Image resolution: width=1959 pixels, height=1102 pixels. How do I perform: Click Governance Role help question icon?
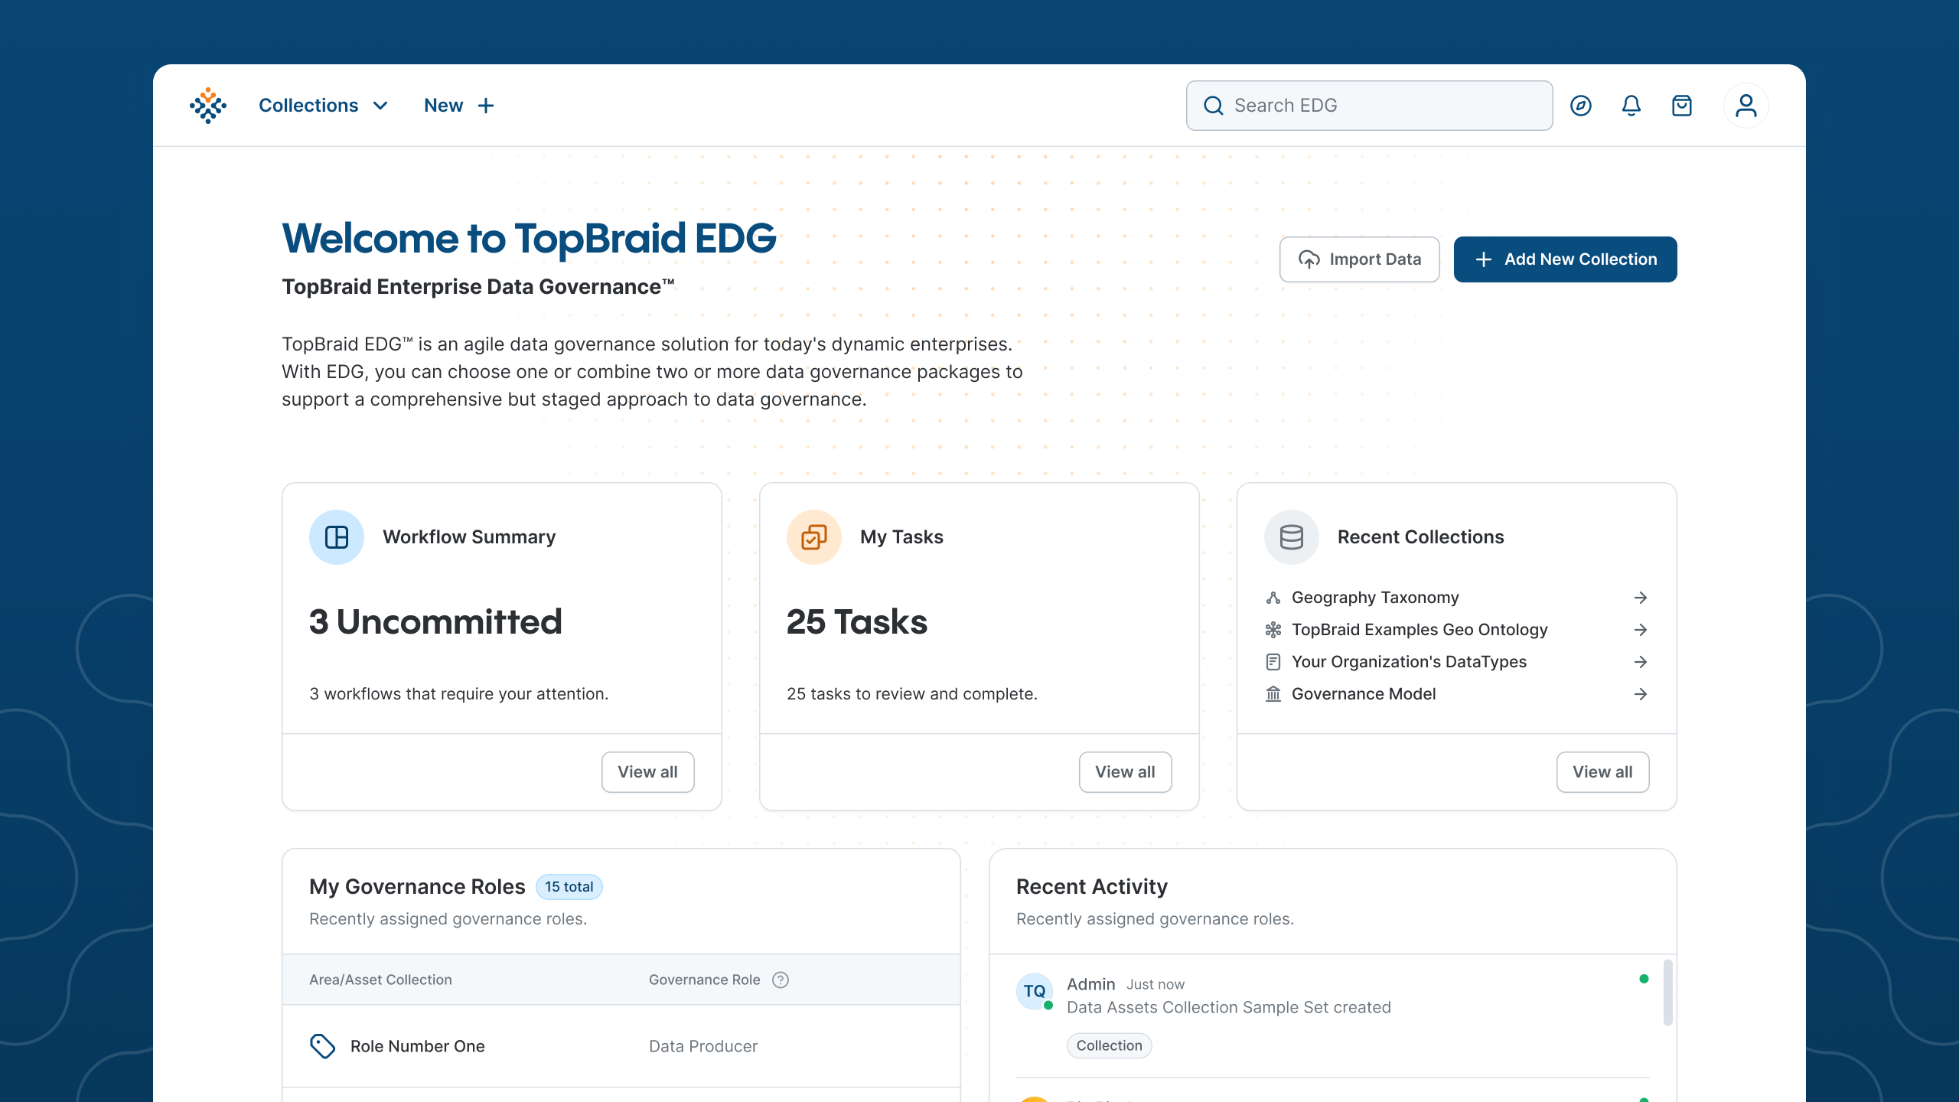pos(781,980)
